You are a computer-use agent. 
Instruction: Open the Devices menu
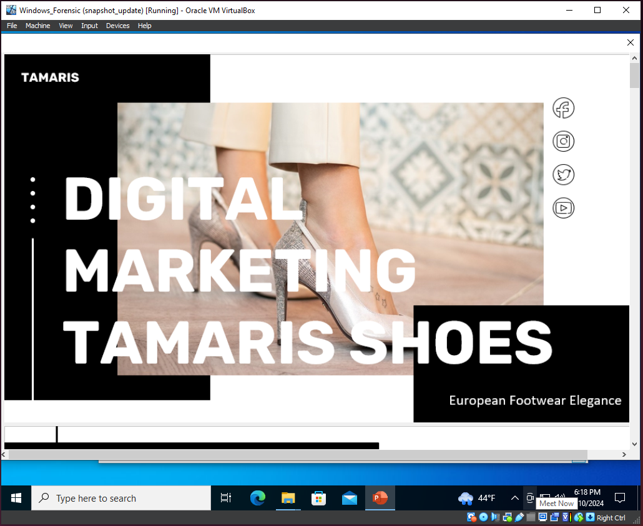tap(117, 26)
